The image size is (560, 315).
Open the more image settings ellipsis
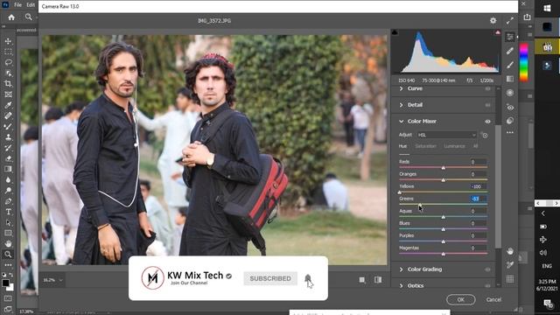point(510,132)
